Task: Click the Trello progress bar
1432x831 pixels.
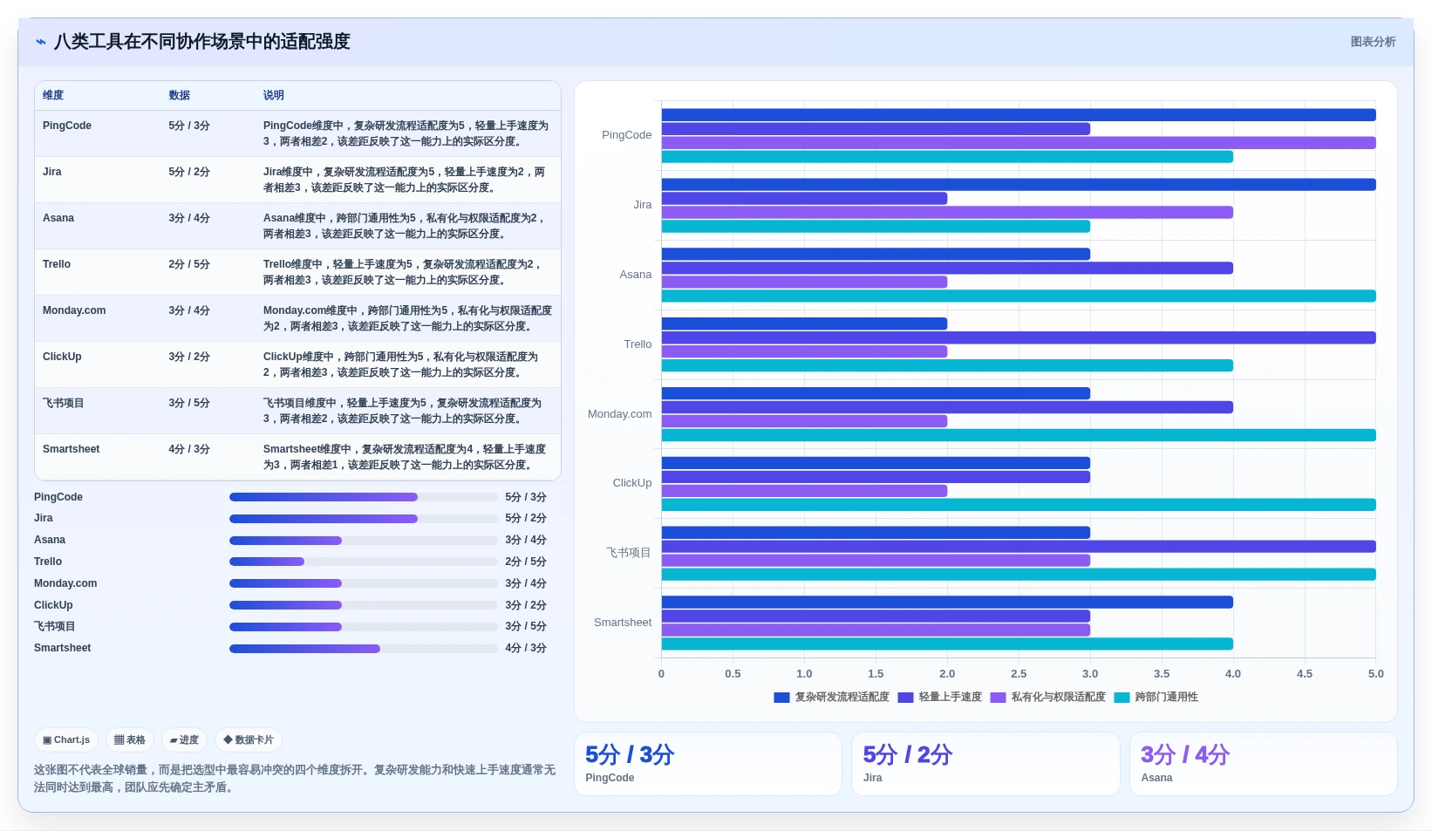Action: [x=364, y=562]
